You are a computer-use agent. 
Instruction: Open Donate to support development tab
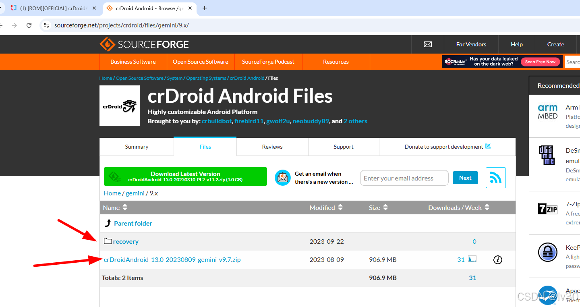pos(447,147)
